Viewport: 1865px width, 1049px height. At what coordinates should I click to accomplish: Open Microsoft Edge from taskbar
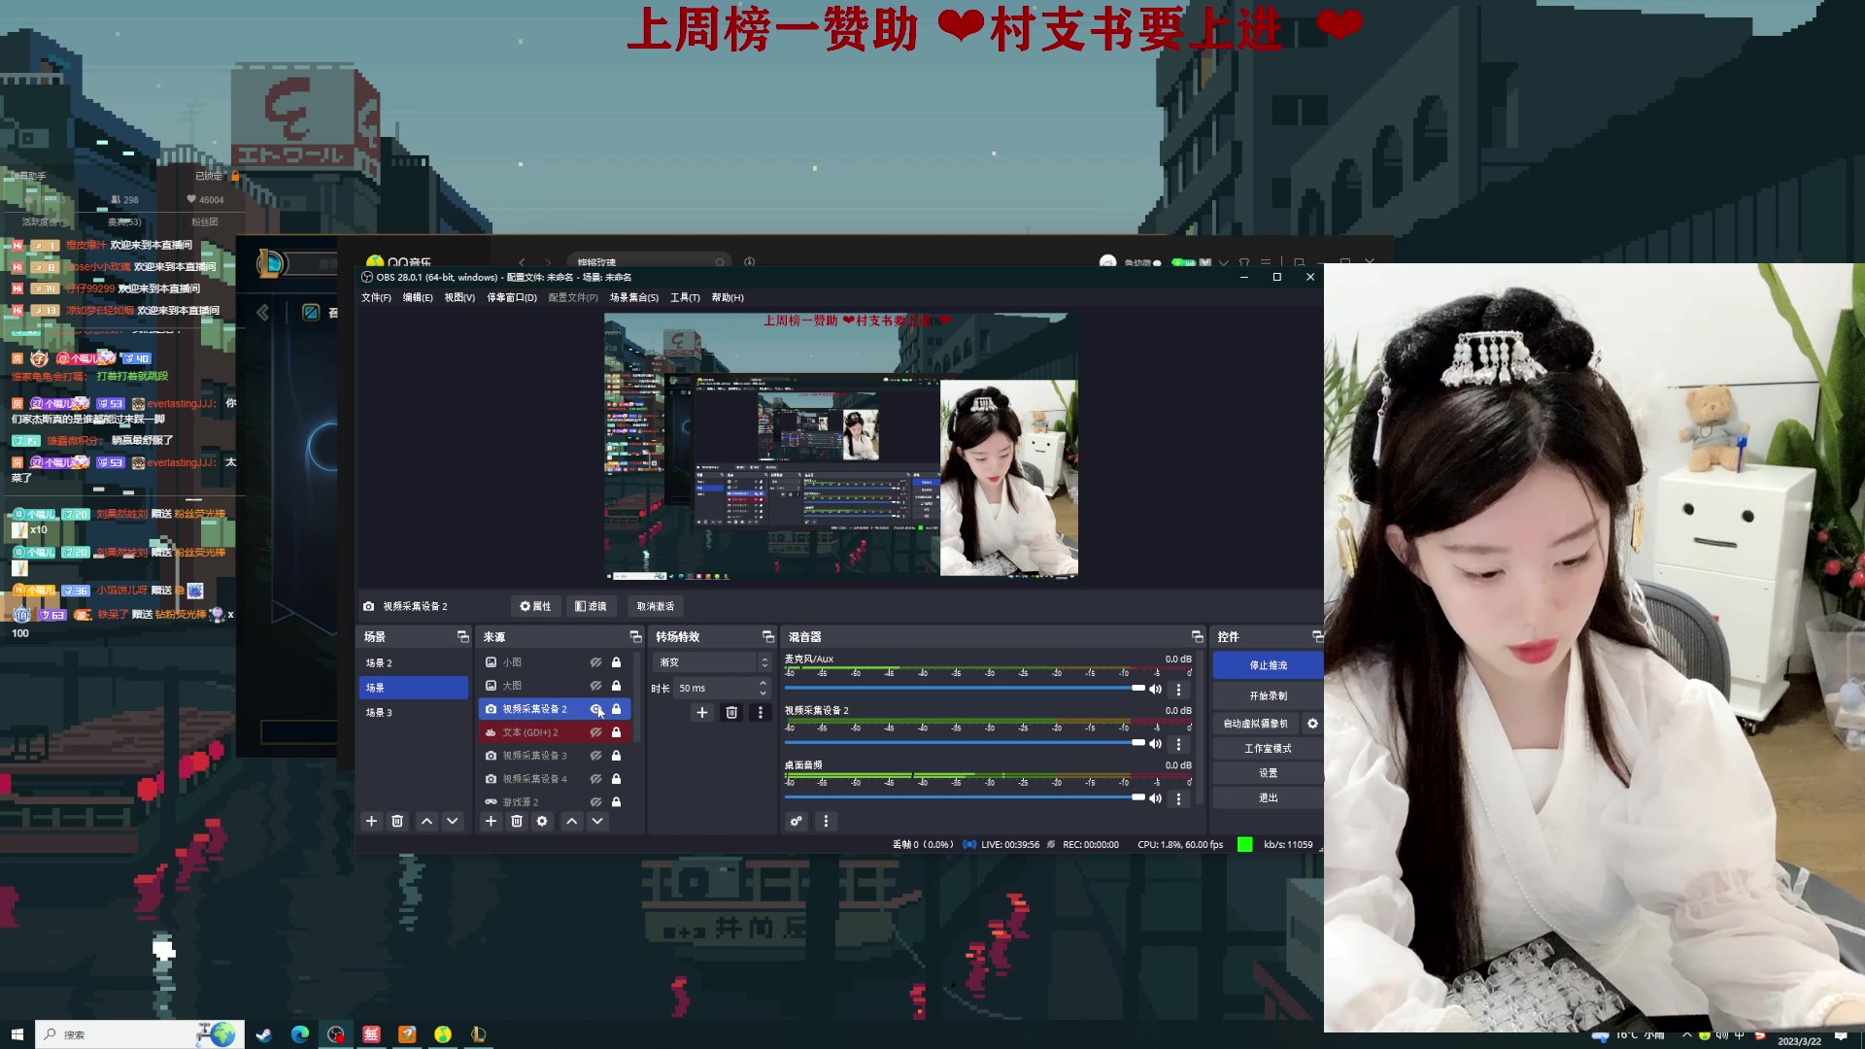click(299, 1034)
